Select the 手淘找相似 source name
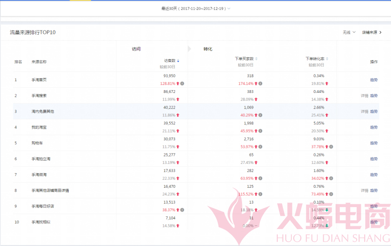The width and height of the screenshot is (391, 246). [41, 222]
